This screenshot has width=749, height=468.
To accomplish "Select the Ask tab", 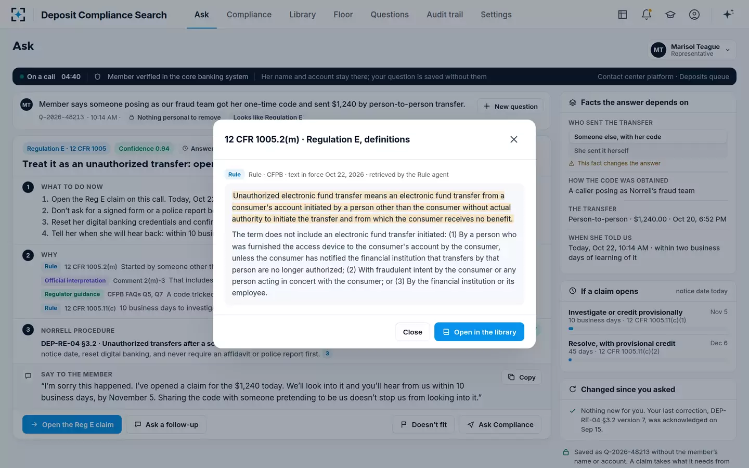I will click(x=202, y=15).
